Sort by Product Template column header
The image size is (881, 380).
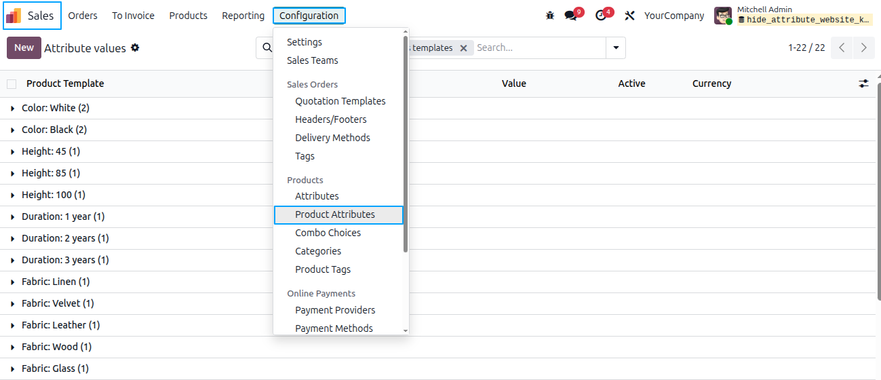pos(65,83)
